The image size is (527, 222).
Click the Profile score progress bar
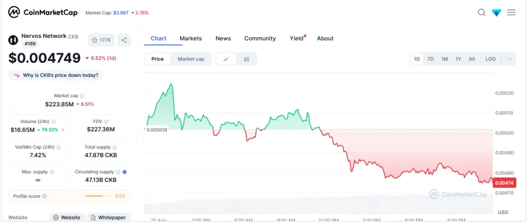pyautogui.click(x=98, y=196)
